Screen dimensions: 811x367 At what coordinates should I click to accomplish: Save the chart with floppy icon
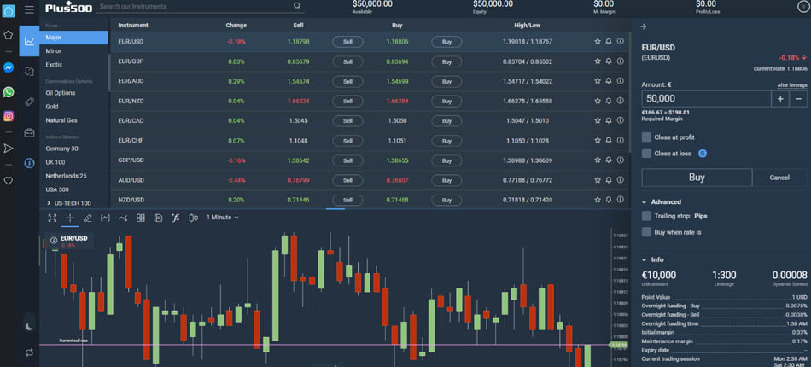tap(158, 218)
